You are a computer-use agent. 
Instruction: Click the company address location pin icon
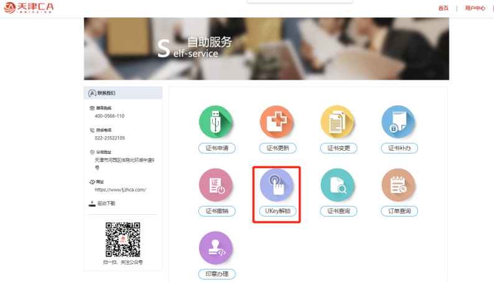pyautogui.click(x=92, y=152)
